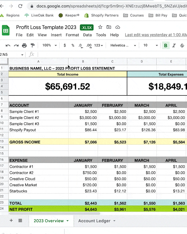Reload the page with the refresh icon
187x234 pixels.
pyautogui.click(x=20, y=6)
